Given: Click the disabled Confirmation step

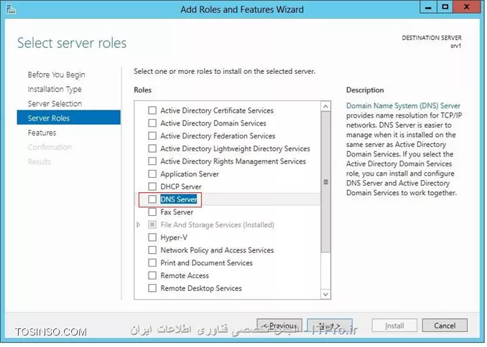Looking at the screenshot, I should pyautogui.click(x=50, y=147).
